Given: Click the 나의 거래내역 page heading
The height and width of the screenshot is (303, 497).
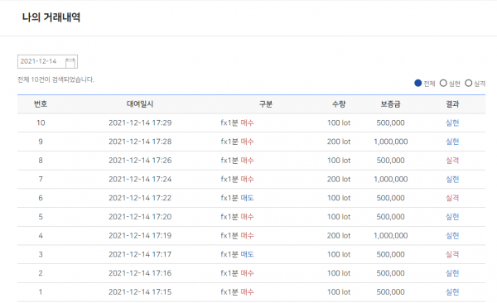Looking at the screenshot, I should point(51,17).
